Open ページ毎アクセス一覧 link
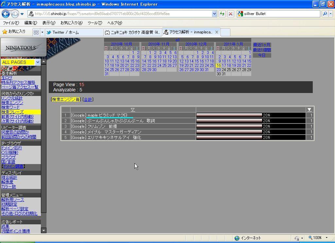 [20, 87]
